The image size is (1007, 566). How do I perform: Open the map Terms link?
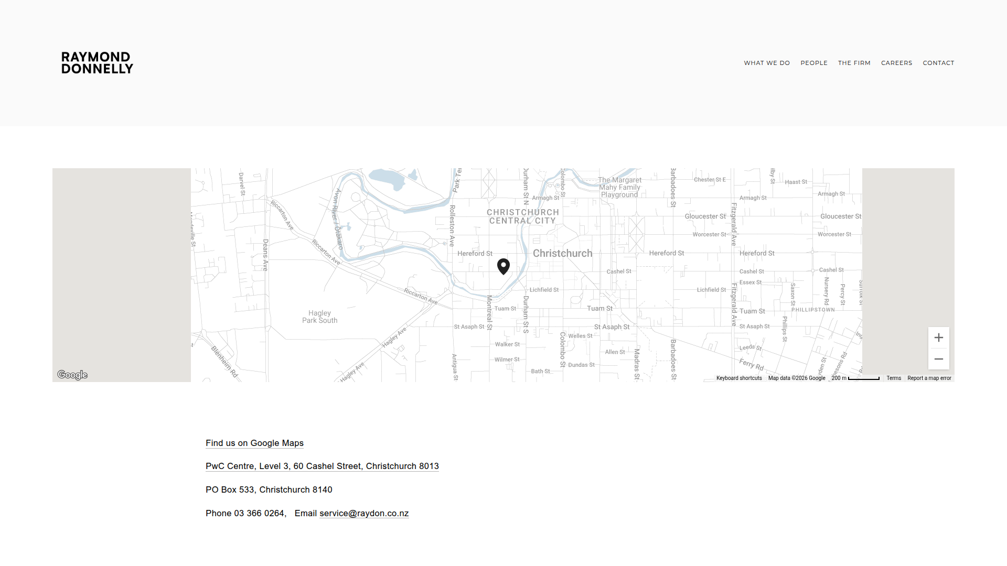pyautogui.click(x=894, y=378)
